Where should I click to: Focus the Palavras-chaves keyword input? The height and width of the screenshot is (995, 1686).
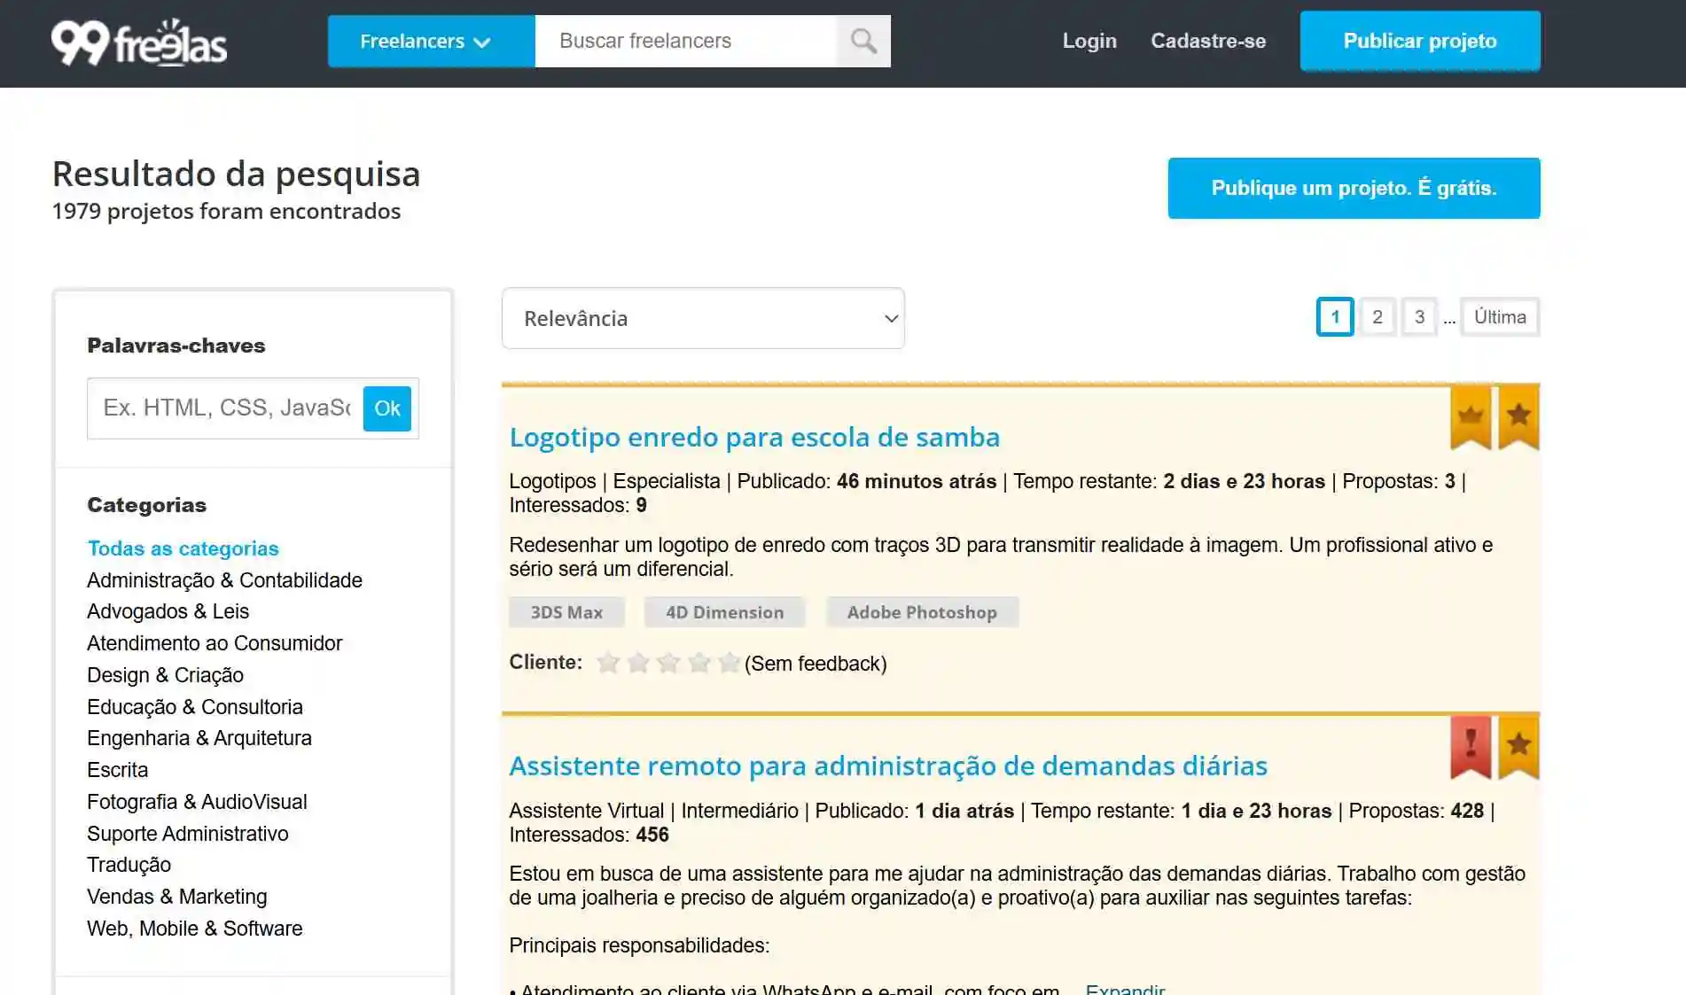tap(225, 408)
